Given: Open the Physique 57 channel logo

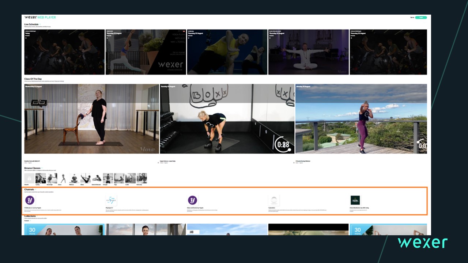Looking at the screenshot, I should 111,200.
